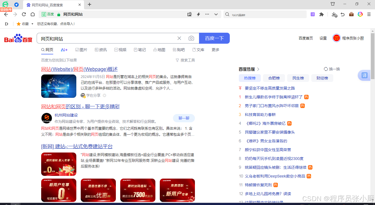Viewport: 375px width, 205px height.
Task: Click the 抢云主机7500代金券 banner
Action: click(x=138, y=190)
